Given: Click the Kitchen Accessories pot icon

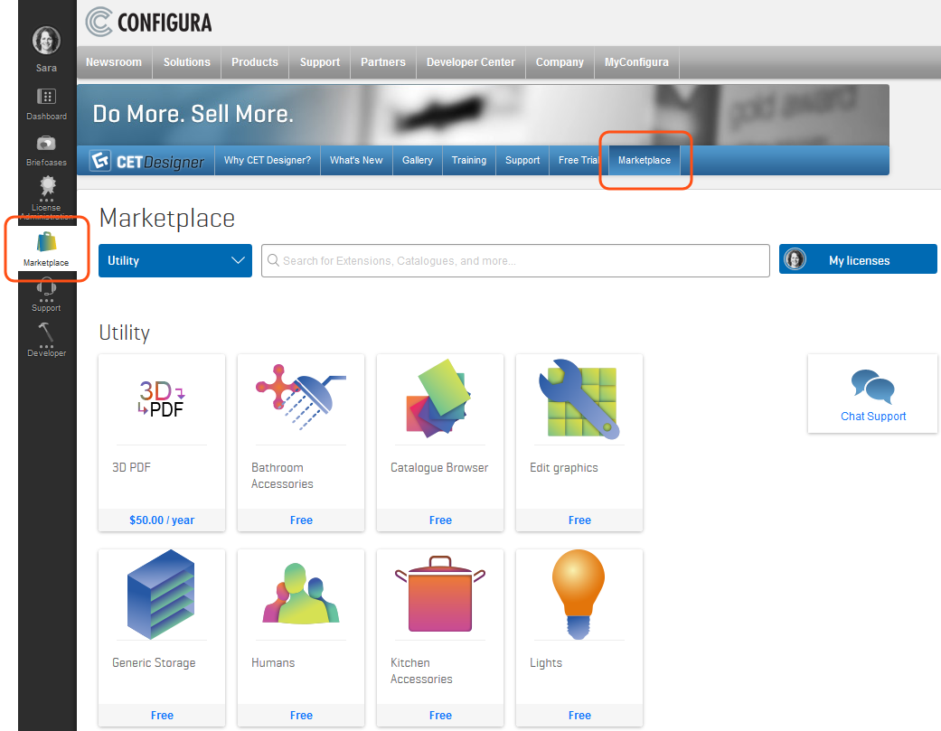Looking at the screenshot, I should pos(440,594).
